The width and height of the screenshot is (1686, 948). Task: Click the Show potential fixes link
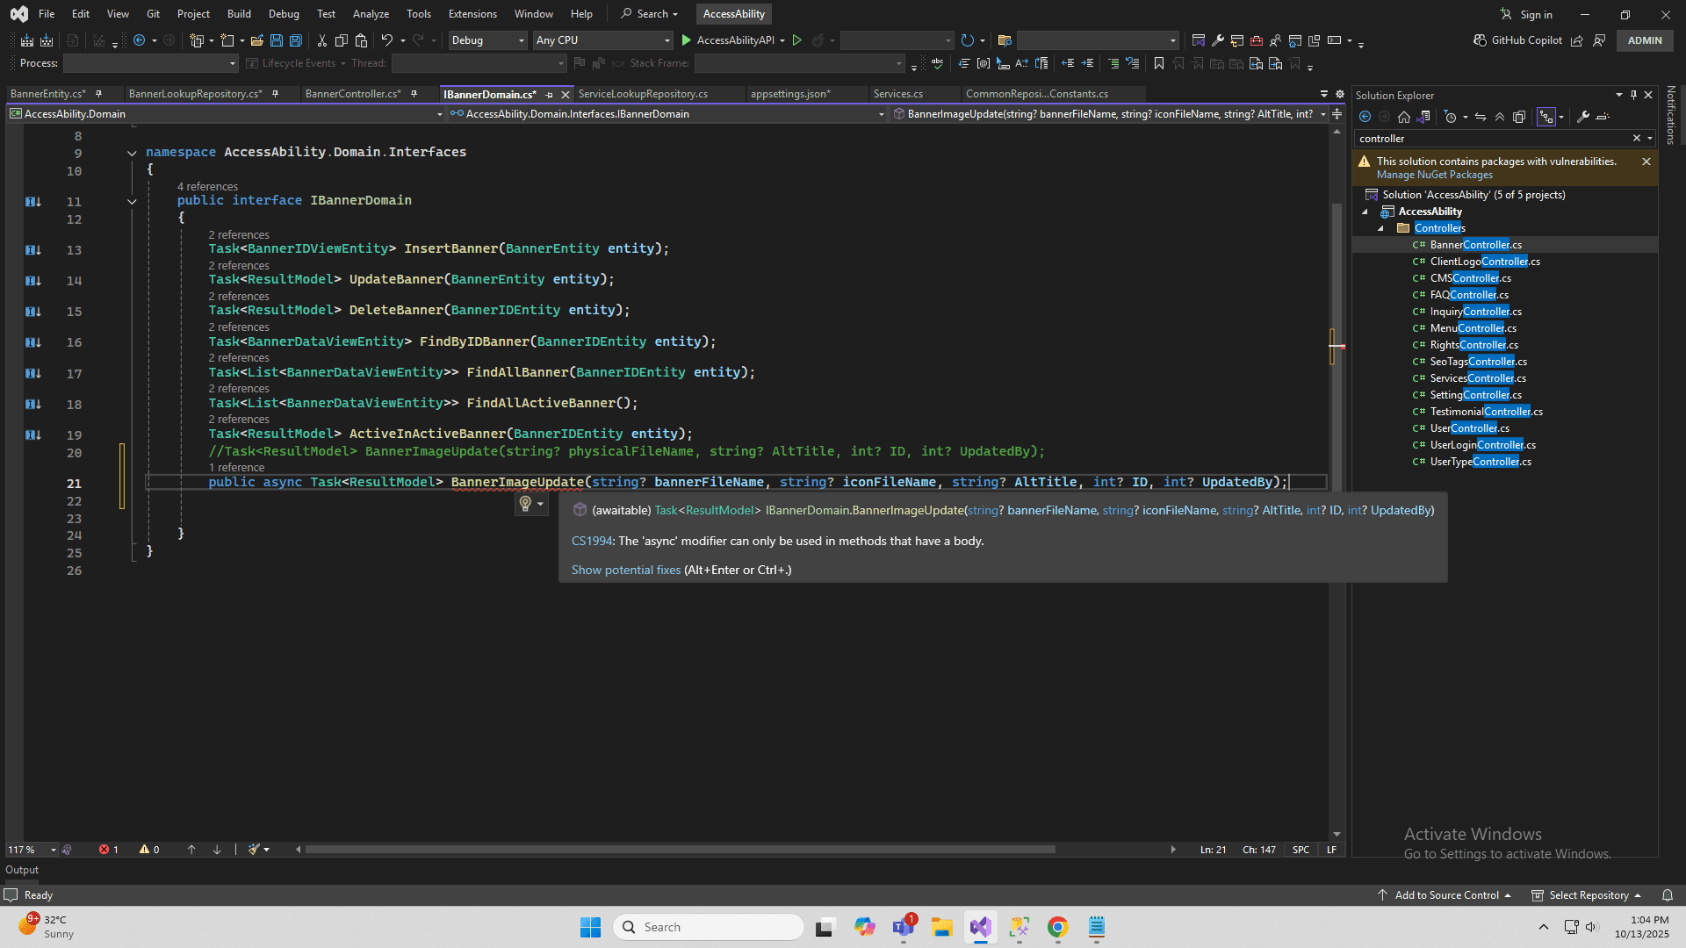(x=625, y=570)
